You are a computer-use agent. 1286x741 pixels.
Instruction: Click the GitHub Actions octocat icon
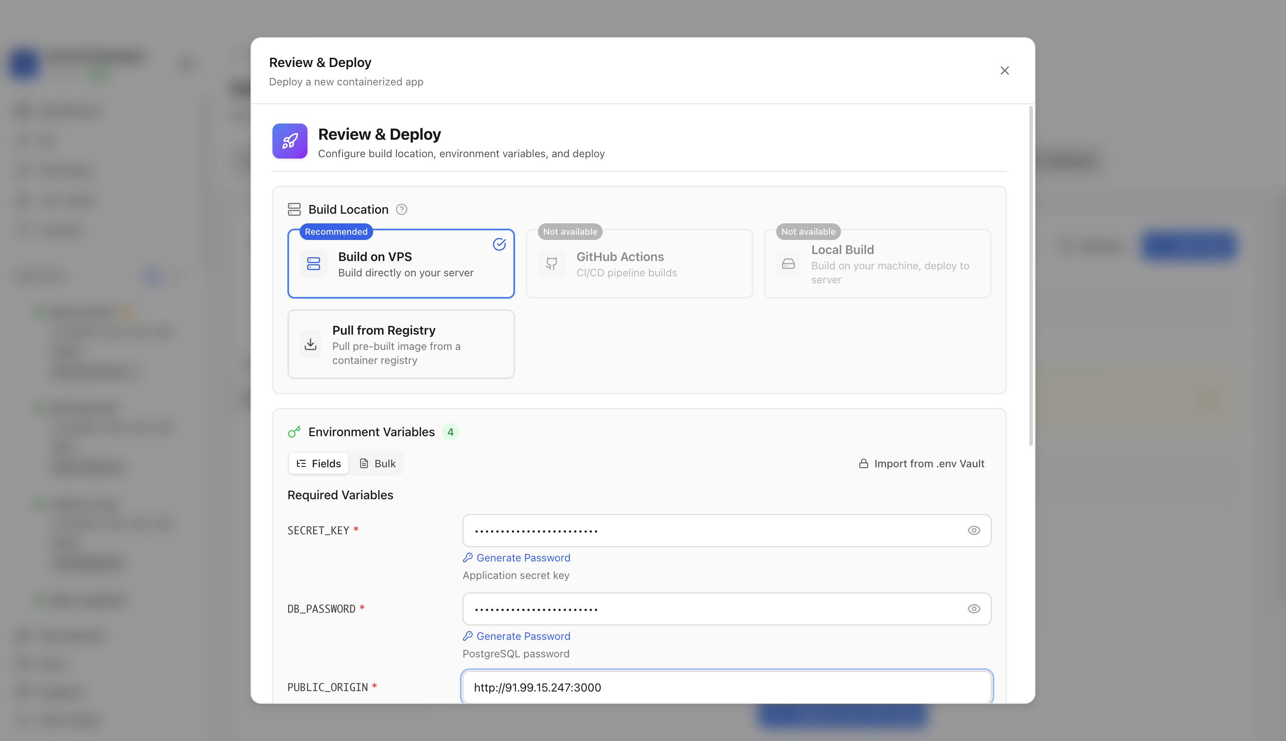tap(551, 264)
